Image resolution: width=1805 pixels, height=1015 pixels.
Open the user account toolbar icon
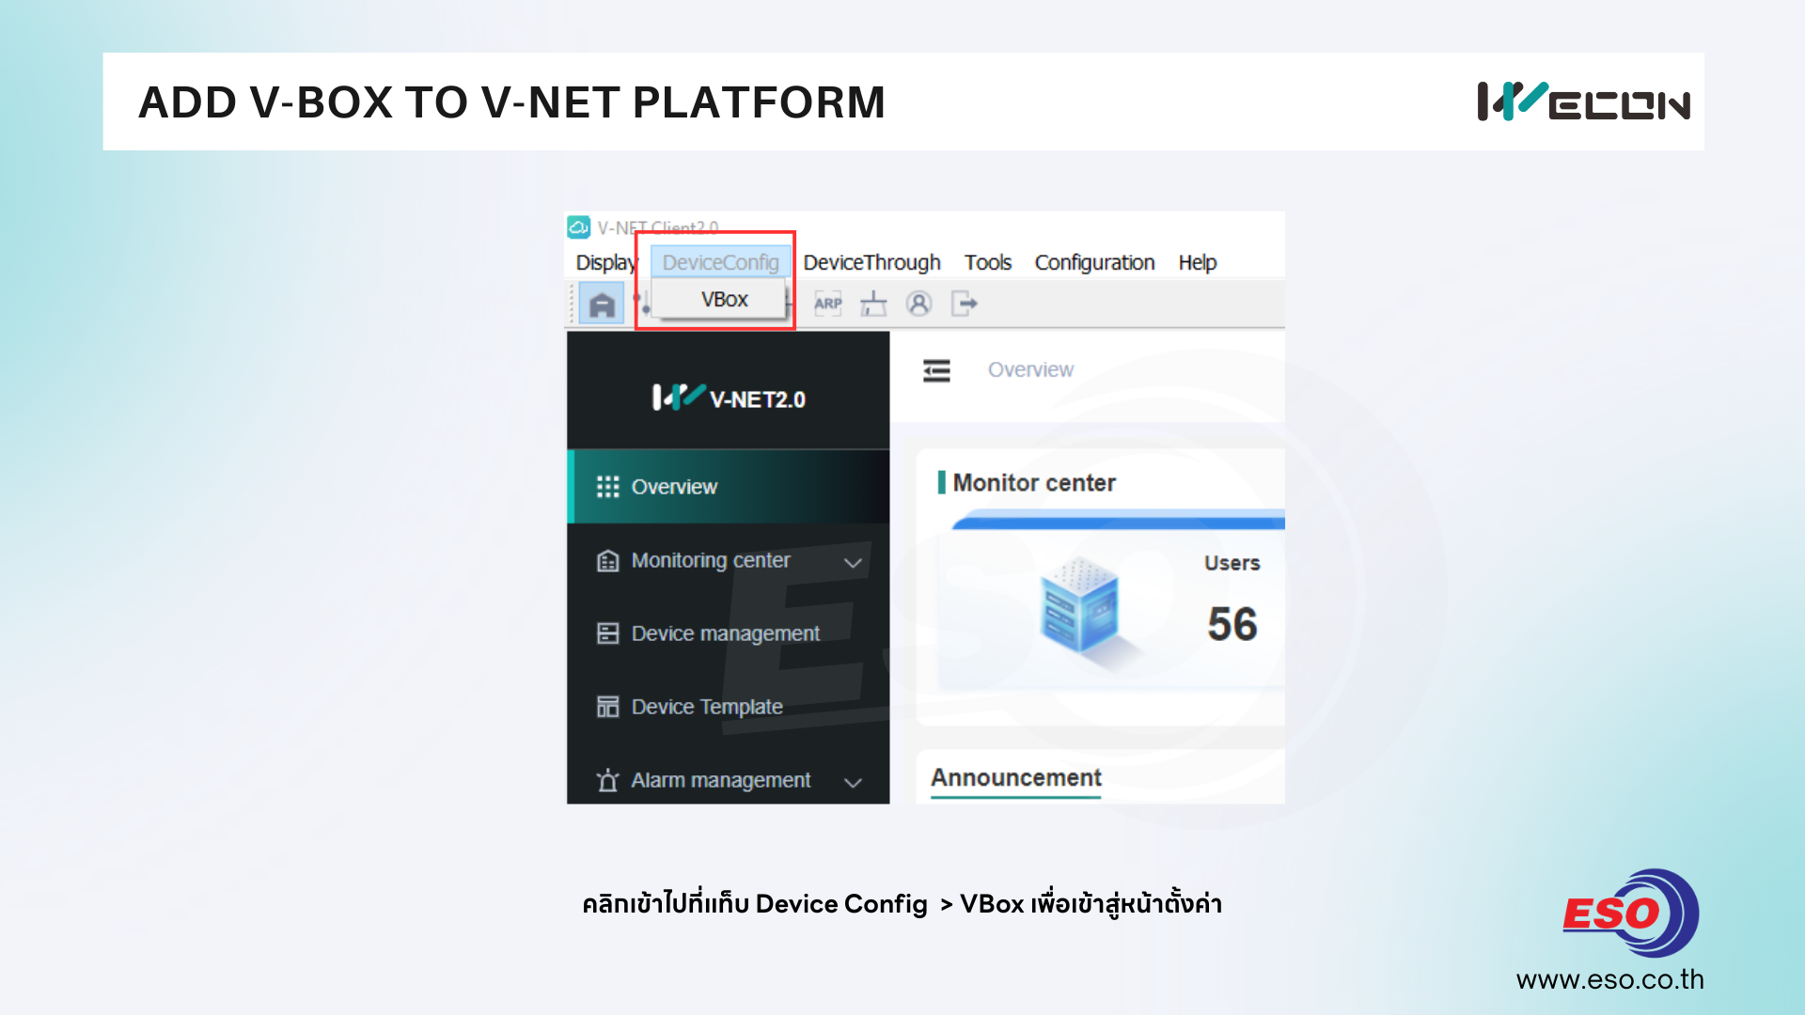click(x=918, y=304)
